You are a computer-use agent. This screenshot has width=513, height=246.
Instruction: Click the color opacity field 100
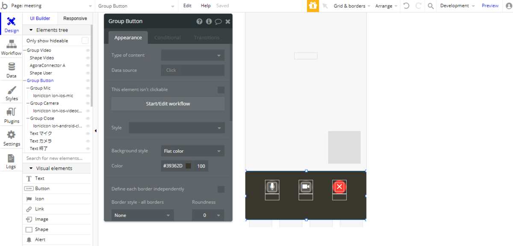pyautogui.click(x=201, y=166)
